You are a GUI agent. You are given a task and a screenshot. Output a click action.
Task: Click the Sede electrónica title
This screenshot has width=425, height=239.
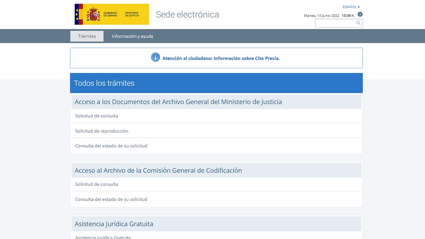[187, 15]
